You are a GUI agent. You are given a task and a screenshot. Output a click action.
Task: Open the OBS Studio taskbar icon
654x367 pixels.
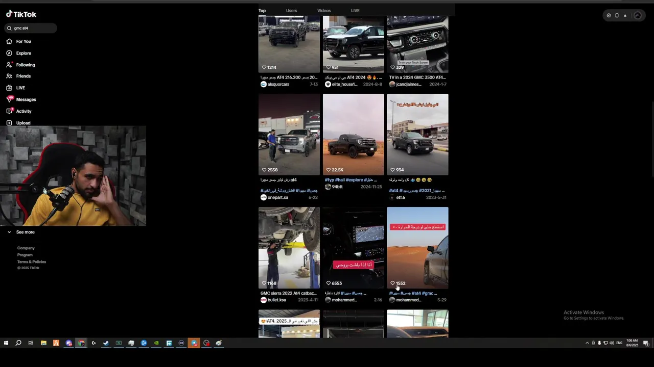tap(206, 343)
